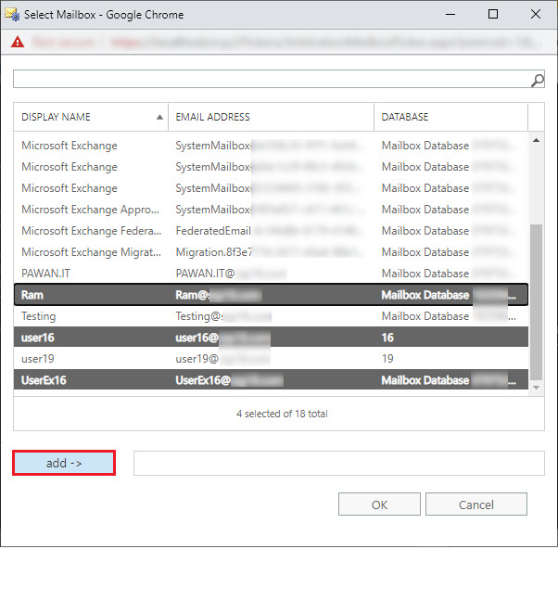
Task: Click the add -> button
Action: (64, 463)
